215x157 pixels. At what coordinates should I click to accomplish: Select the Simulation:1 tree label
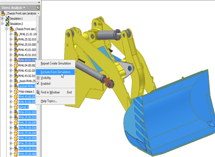(x=16, y=18)
